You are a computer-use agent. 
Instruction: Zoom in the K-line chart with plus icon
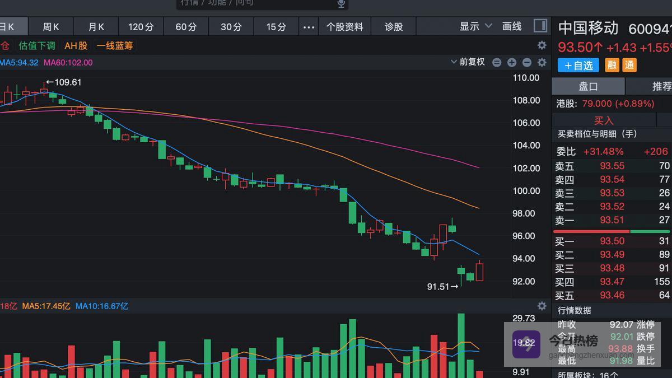[512, 62]
